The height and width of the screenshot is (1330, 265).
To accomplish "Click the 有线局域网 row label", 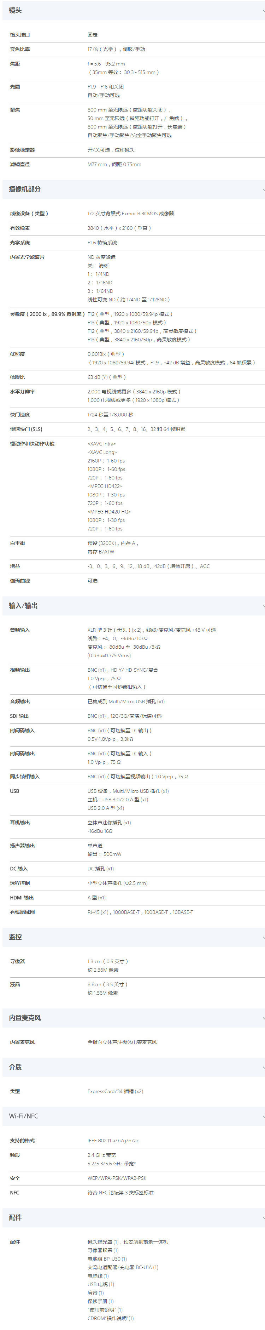I will point(22,912).
